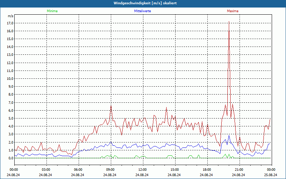Click the 13,0 y-axis value
The width and height of the screenshot is (286, 179).
10,55
